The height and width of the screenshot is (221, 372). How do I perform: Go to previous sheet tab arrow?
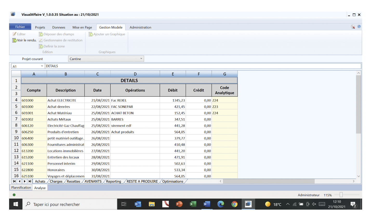[19, 181]
